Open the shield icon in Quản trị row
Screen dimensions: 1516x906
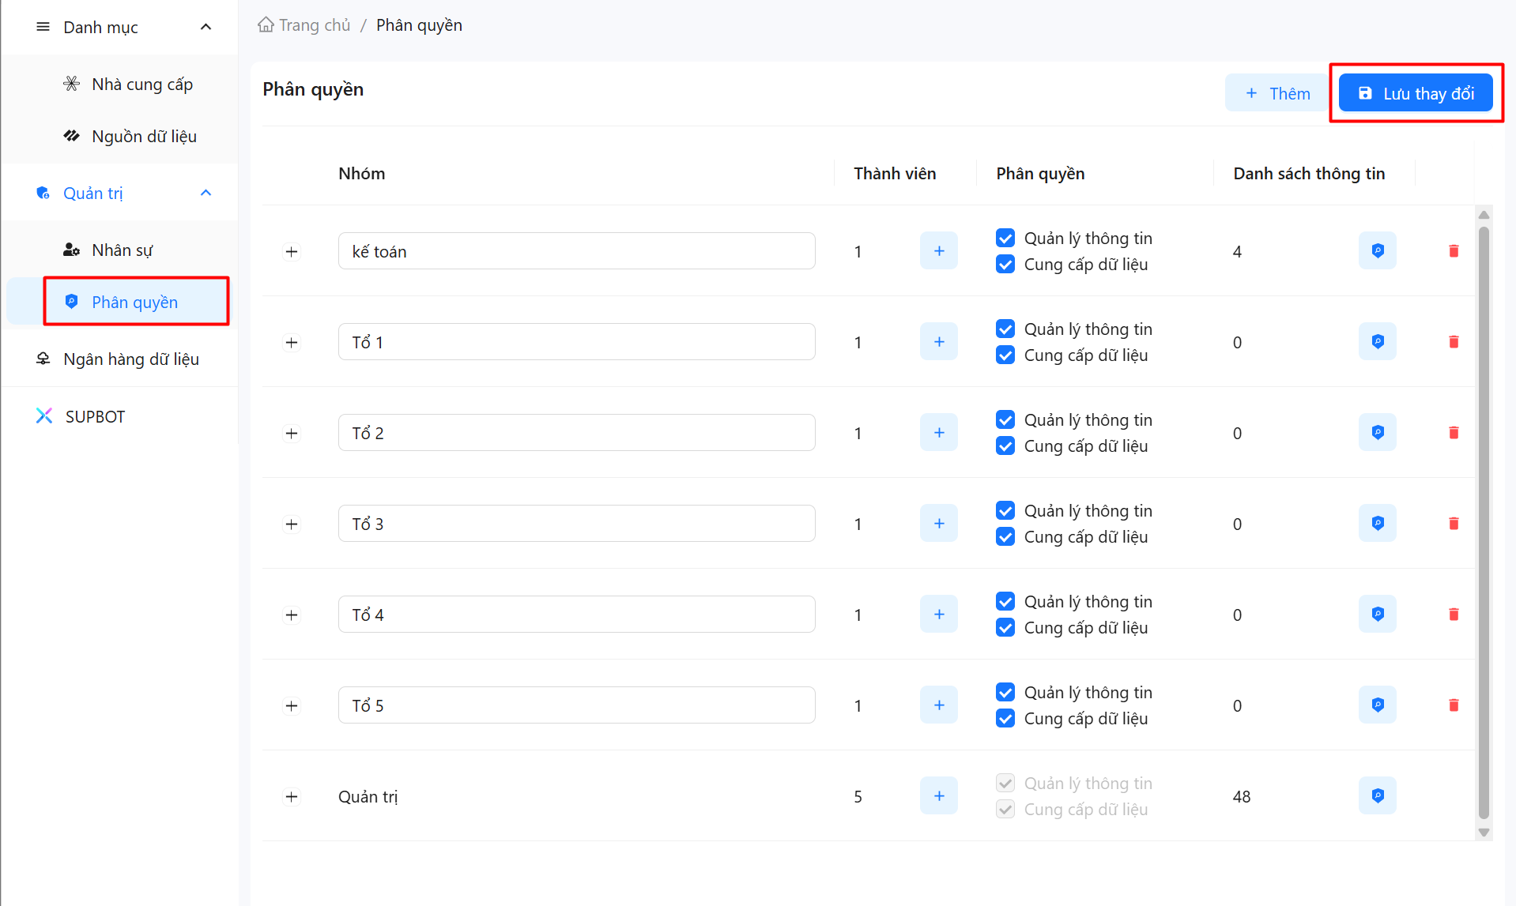click(1377, 796)
